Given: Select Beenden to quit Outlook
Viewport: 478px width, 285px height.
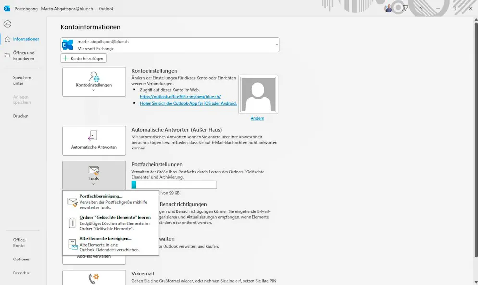Looking at the screenshot, I should pos(21,273).
